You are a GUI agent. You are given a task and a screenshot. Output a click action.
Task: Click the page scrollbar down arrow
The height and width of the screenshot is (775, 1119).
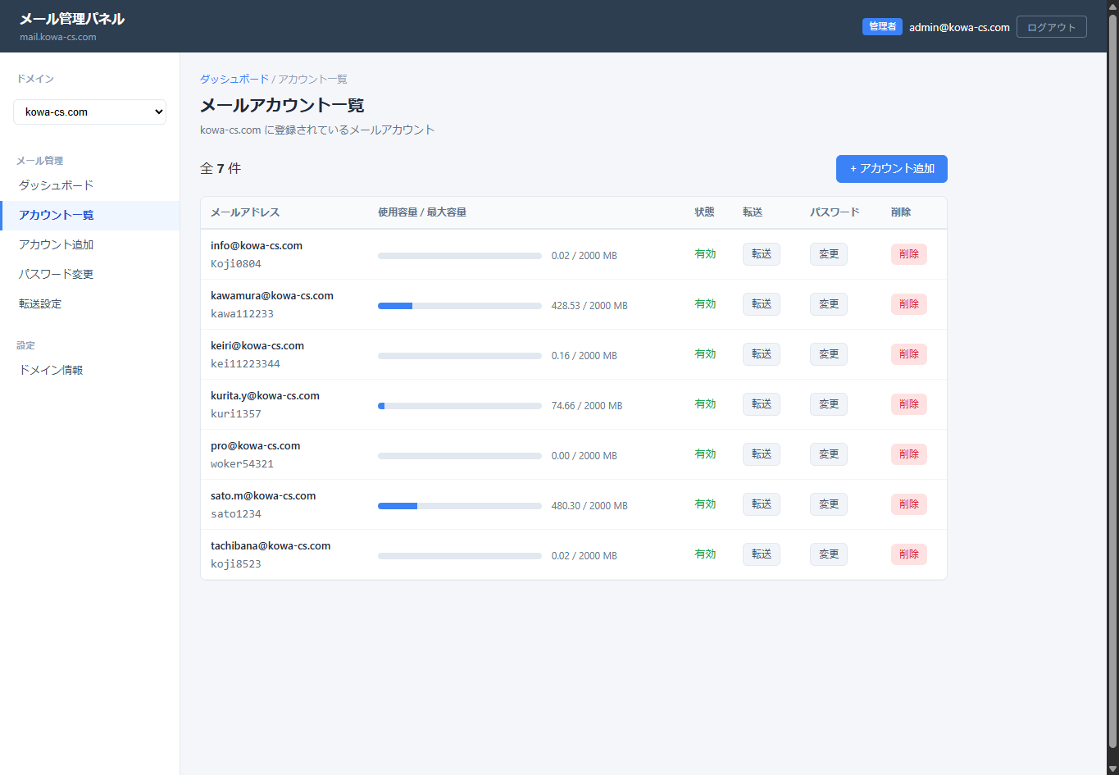click(1112, 768)
